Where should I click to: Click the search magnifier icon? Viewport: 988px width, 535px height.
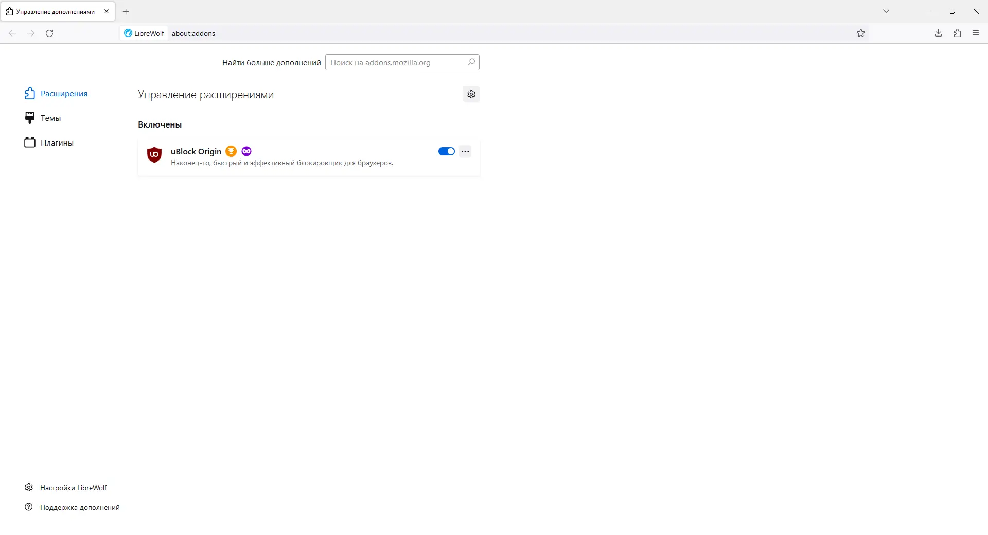coord(471,62)
